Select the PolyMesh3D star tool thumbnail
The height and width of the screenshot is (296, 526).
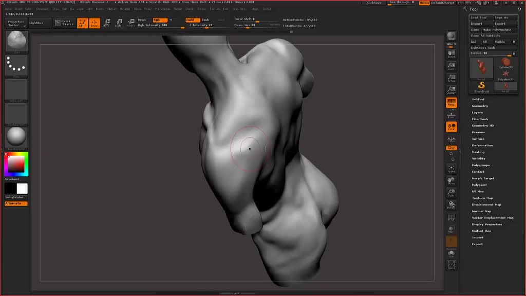coord(505,75)
